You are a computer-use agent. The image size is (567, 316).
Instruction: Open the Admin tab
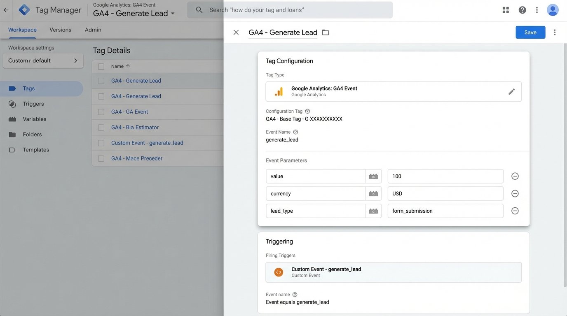click(93, 29)
